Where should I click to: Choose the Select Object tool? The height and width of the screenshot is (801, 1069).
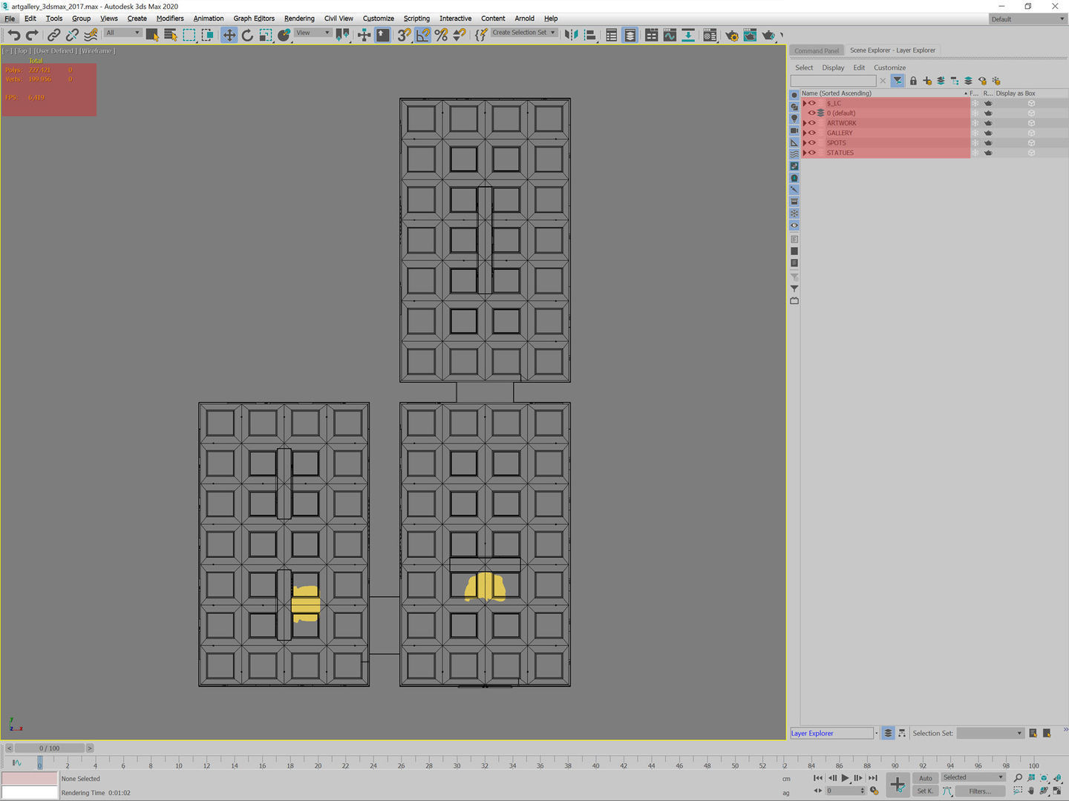[x=152, y=35]
